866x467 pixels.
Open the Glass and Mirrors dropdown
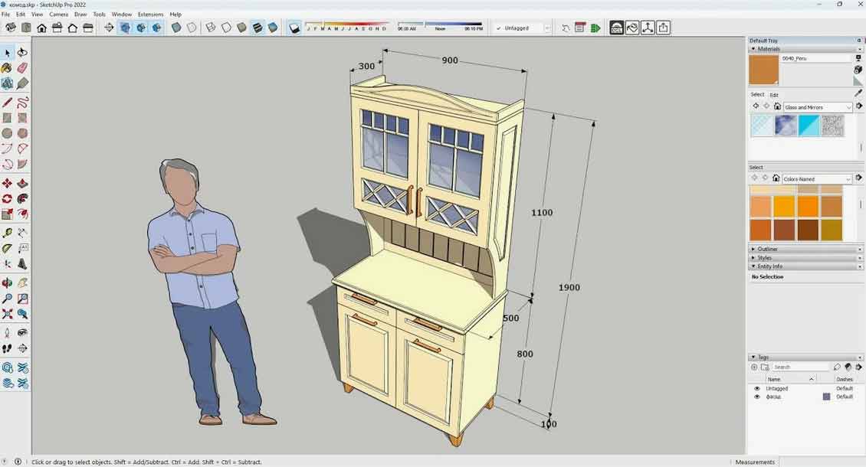[x=818, y=107]
